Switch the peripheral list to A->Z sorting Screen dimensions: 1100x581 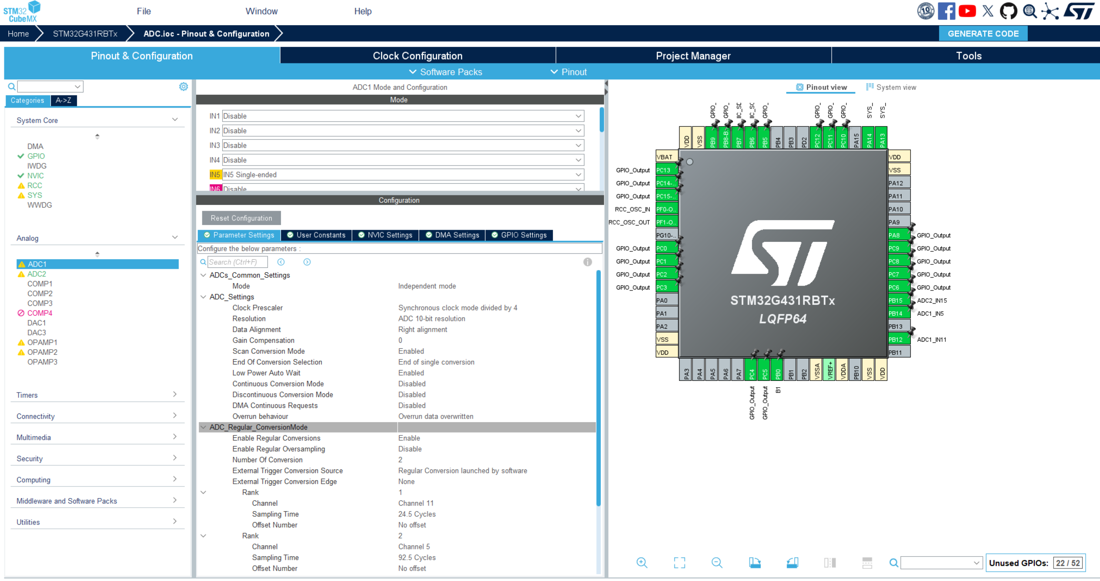point(64,100)
